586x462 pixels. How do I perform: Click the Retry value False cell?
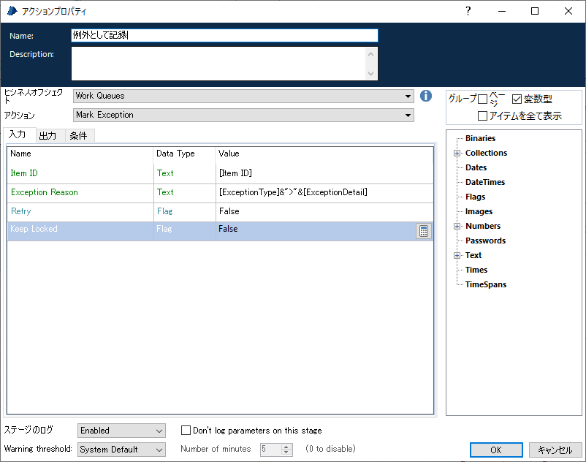(x=324, y=211)
